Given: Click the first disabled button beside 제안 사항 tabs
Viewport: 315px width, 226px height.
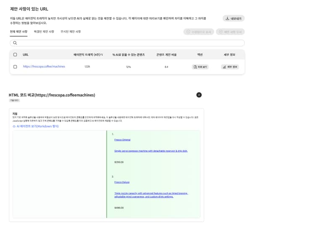Looking at the screenshot, I should (x=199, y=32).
